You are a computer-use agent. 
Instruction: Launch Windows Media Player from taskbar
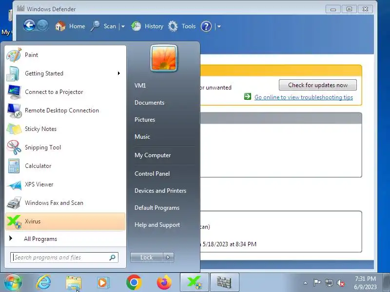click(103, 283)
